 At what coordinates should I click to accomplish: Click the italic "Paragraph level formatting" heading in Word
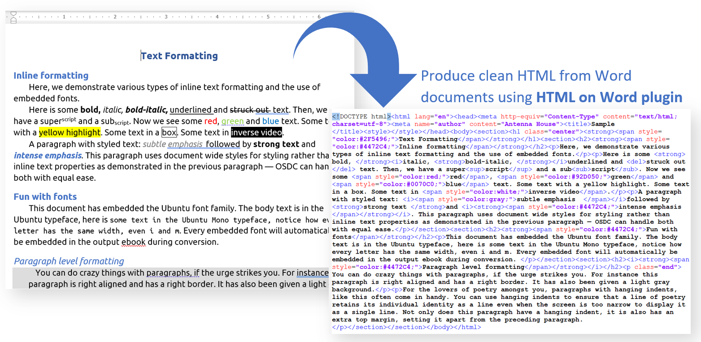click(69, 261)
